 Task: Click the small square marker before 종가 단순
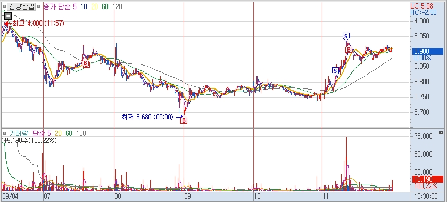tap(39, 6)
